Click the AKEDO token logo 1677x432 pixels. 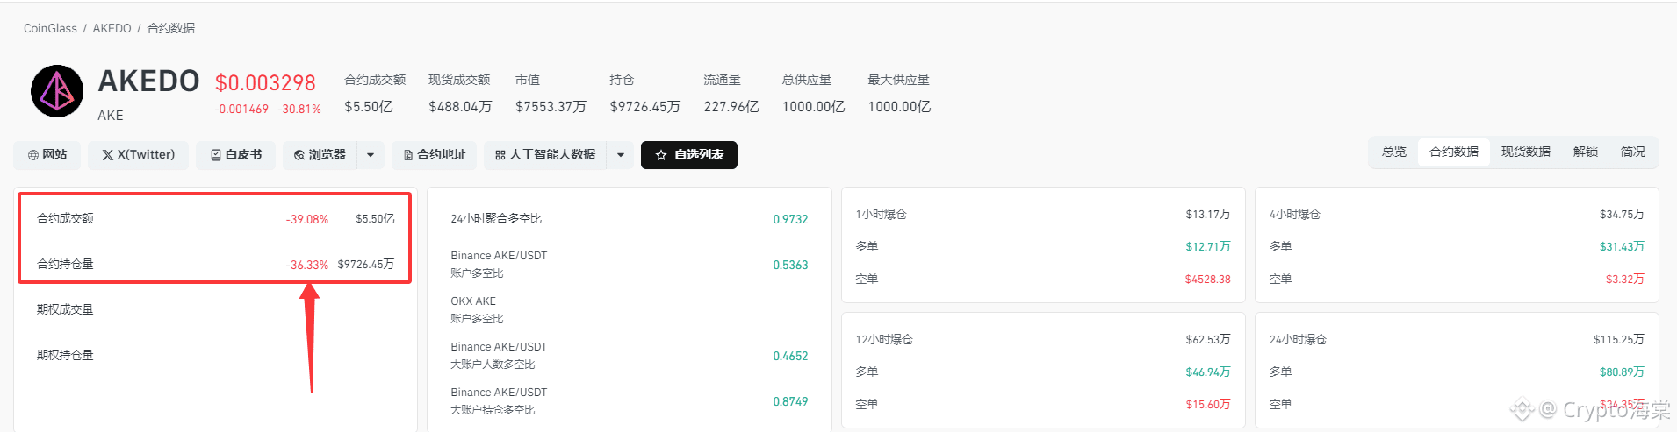click(57, 91)
